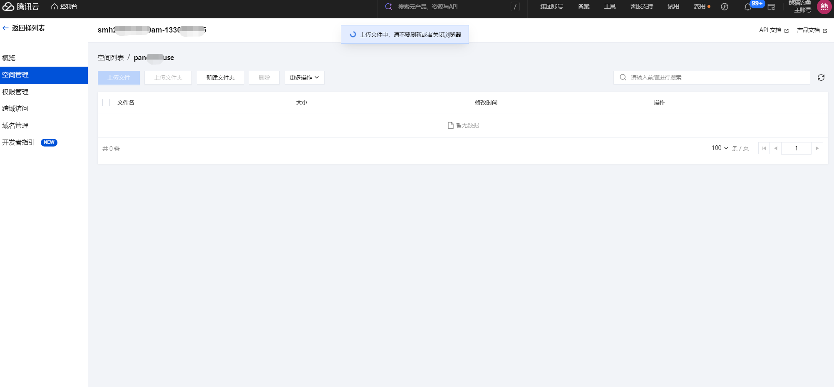
Task: Open the 集团账号 menu
Action: [x=551, y=7]
